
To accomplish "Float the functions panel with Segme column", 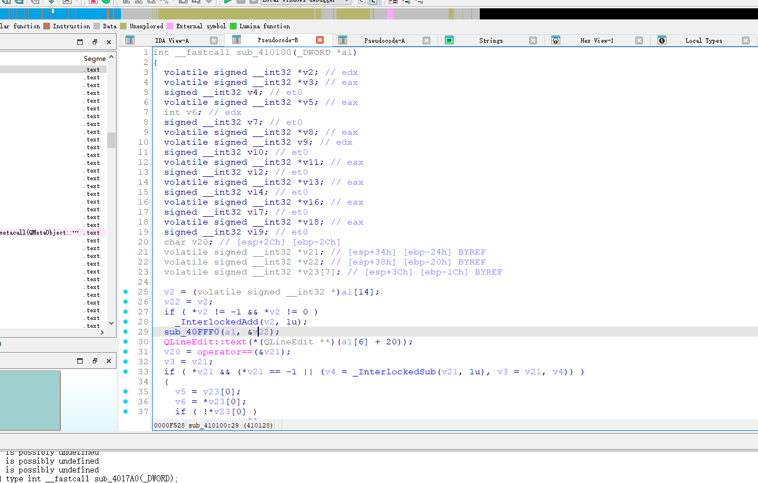I will [x=94, y=42].
